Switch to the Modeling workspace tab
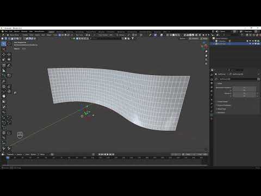Screen dimensions: 261x196 coord(60,32)
